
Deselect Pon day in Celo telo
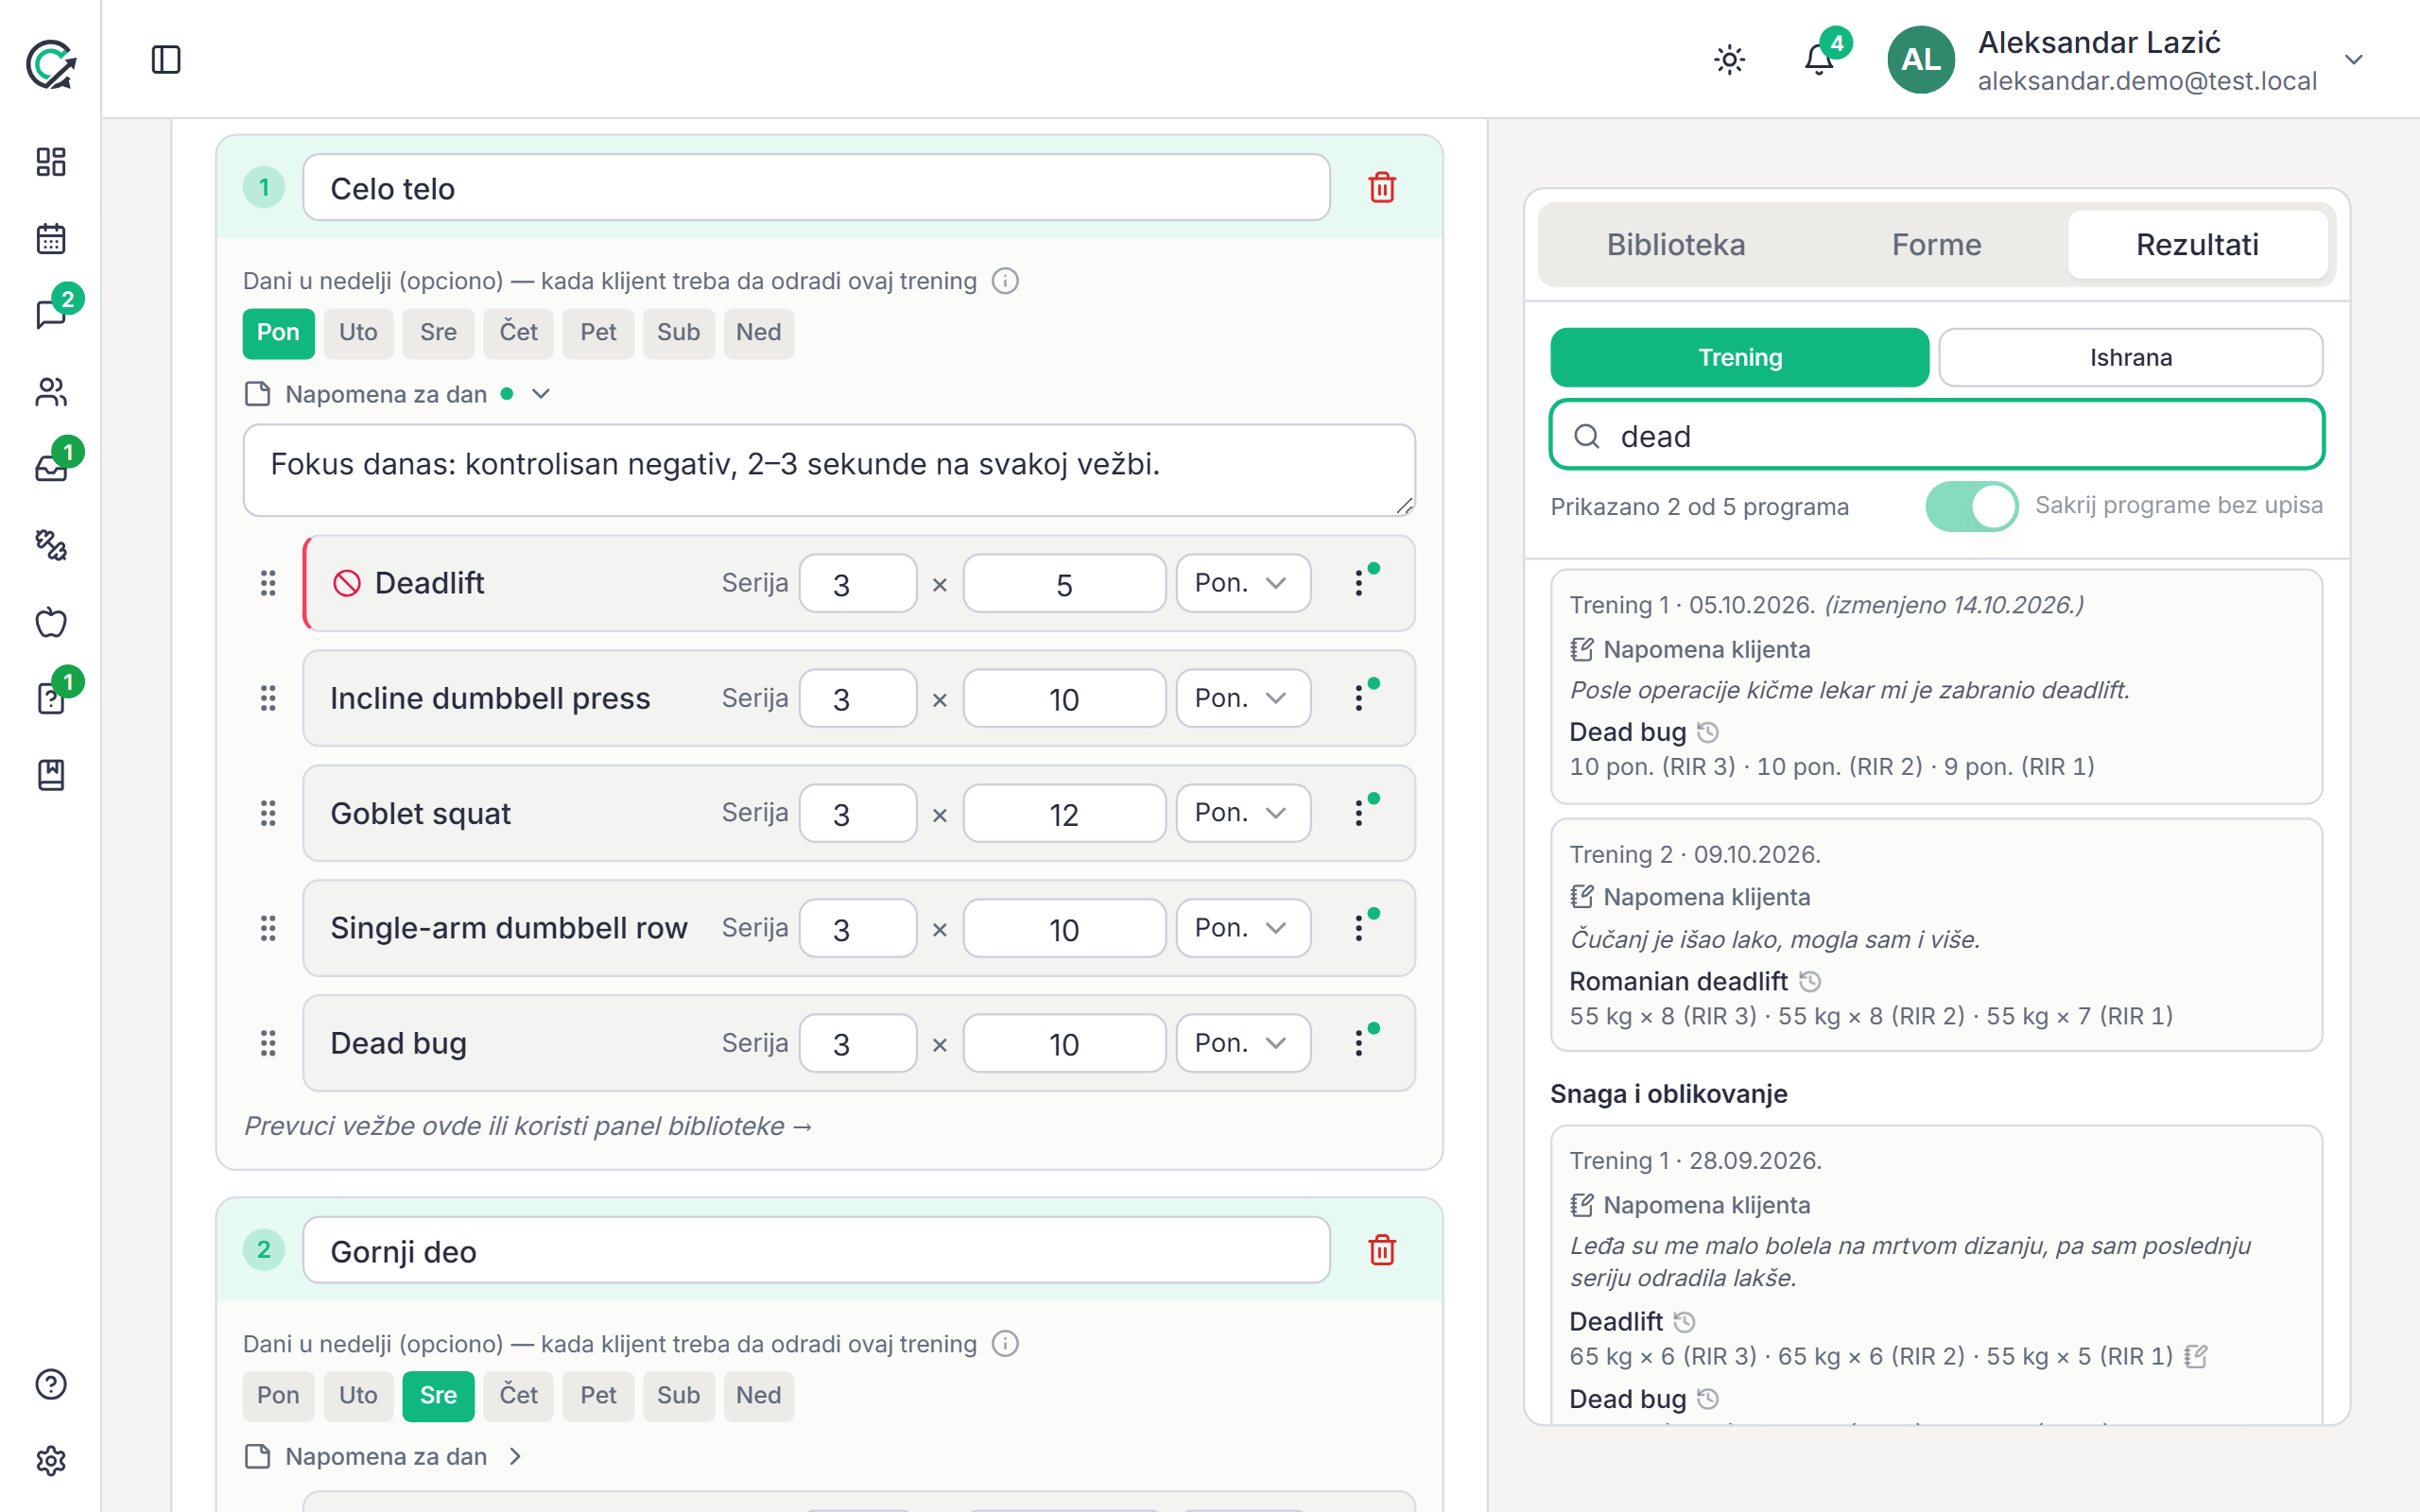278,332
